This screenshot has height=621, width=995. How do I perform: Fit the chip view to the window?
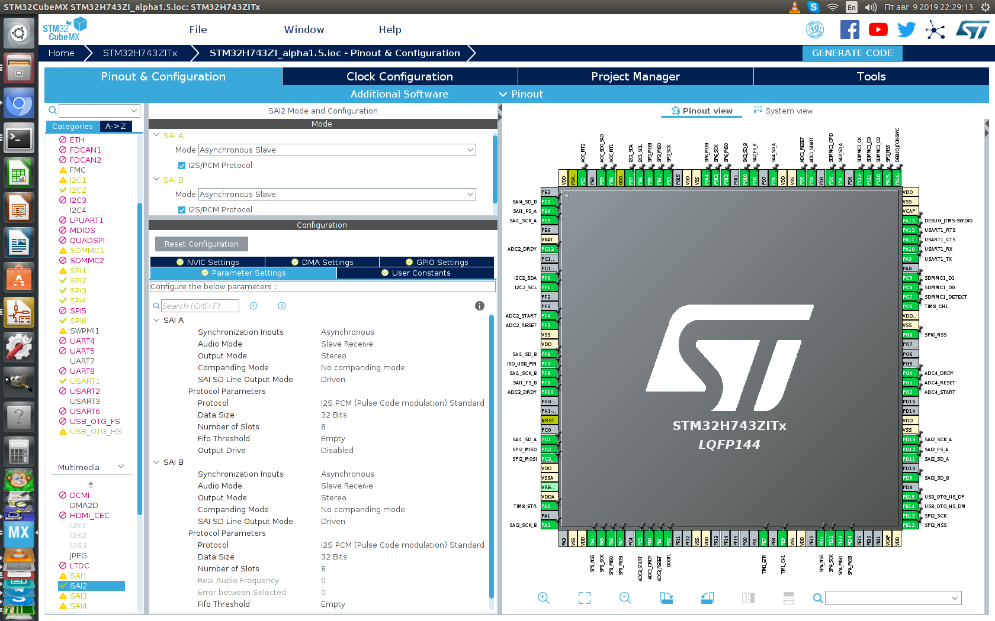pos(585,598)
